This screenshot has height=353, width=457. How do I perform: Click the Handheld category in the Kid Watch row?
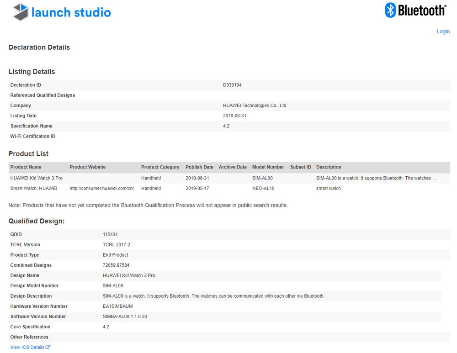coord(151,178)
